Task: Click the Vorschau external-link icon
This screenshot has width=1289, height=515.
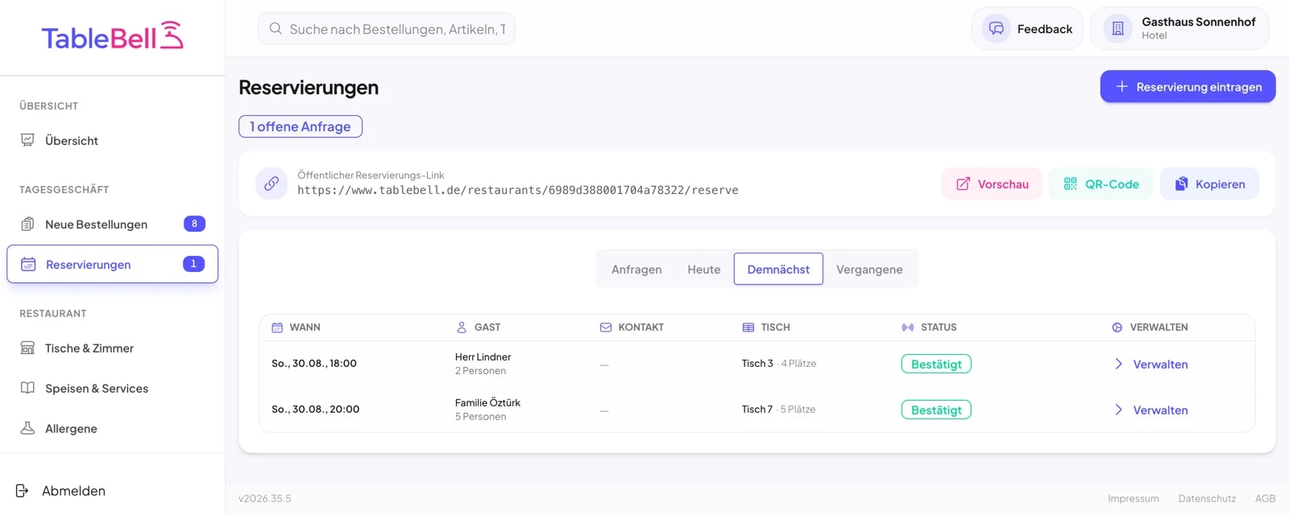Action: 963,184
